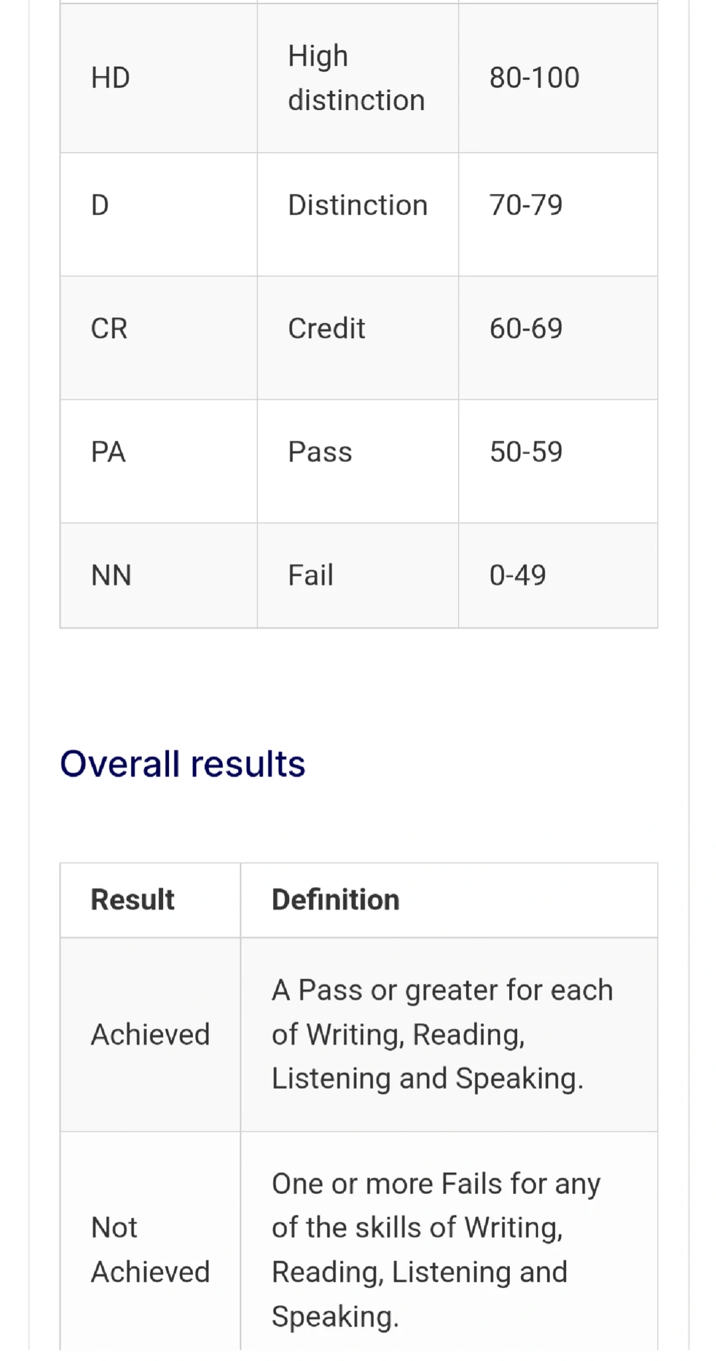Select the NN grade code cell
The height and width of the screenshot is (1361, 716).
(x=158, y=575)
